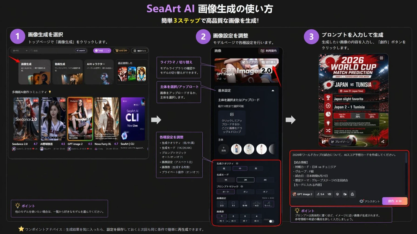Click the search magnifier icon in the top bar
This screenshot has width=417, height=234.
[32, 51]
